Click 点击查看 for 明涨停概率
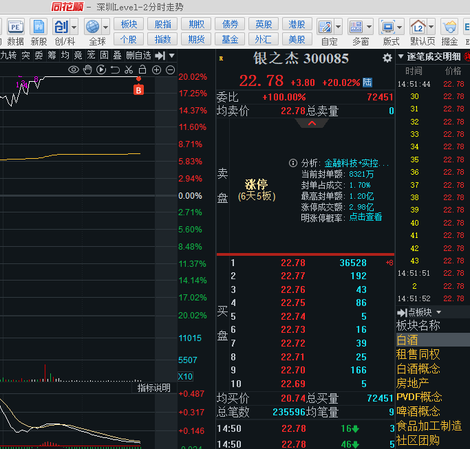 [x=365, y=217]
